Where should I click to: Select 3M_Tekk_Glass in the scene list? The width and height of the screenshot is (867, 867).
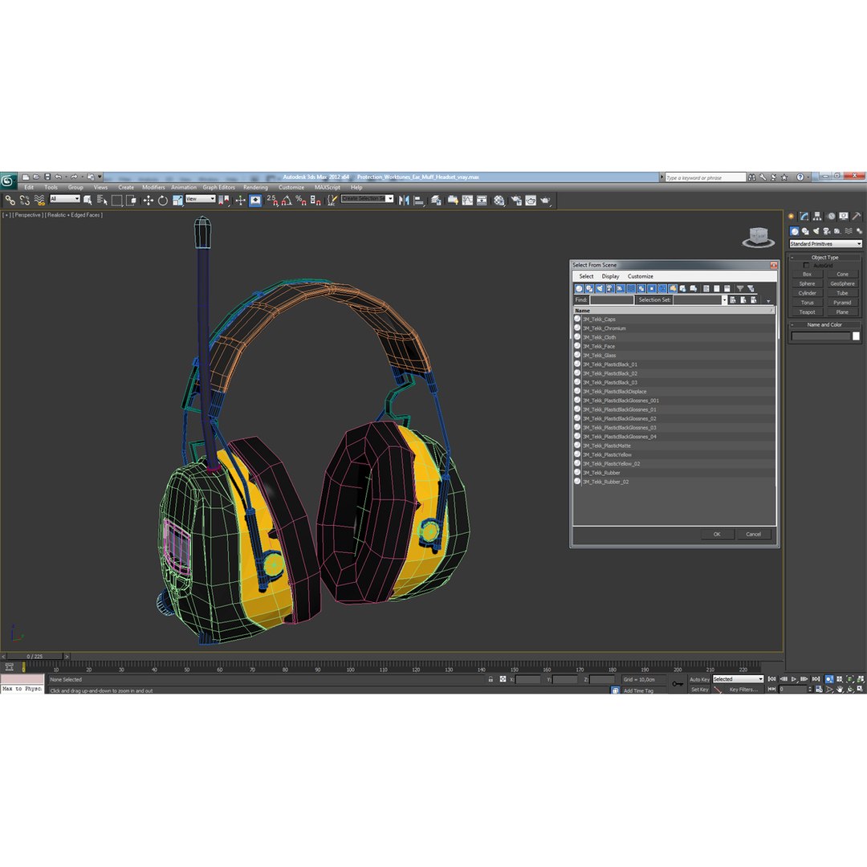(x=674, y=356)
